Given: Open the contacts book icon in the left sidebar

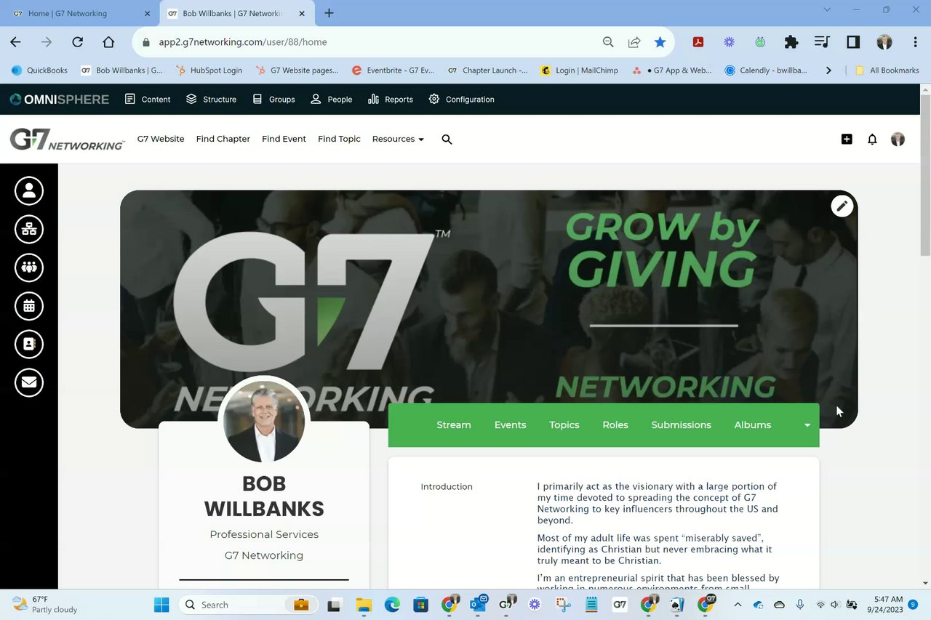Looking at the screenshot, I should coord(29,344).
